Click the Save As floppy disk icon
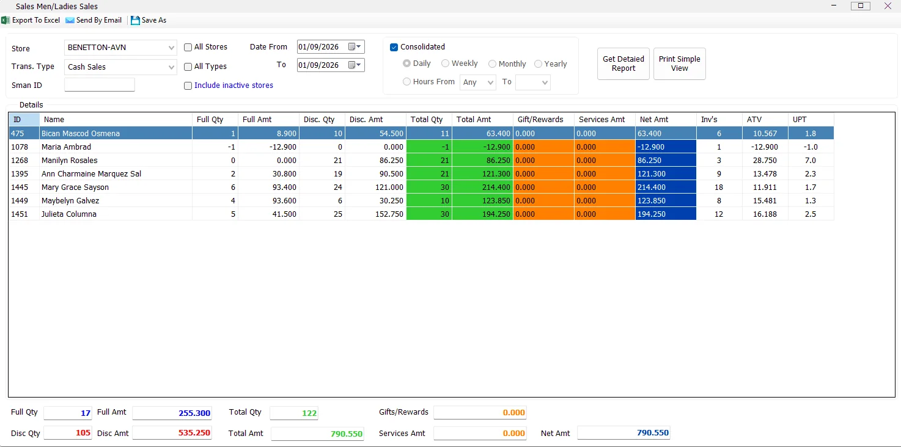 point(135,20)
